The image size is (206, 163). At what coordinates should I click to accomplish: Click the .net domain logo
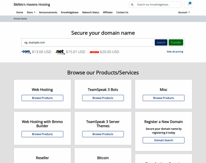[60, 52]
